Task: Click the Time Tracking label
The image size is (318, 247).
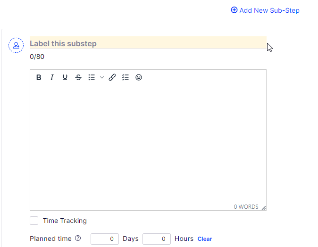Action: tap(65, 221)
